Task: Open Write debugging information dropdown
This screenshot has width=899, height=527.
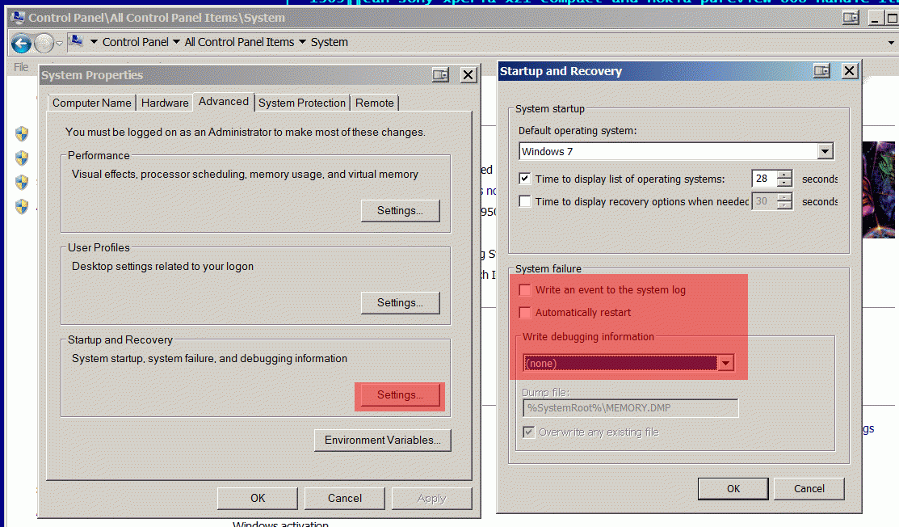Action: [x=726, y=363]
